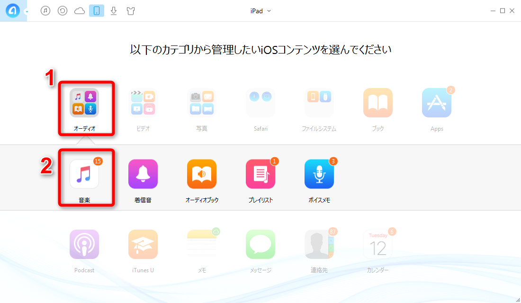Image resolution: width=521 pixels, height=303 pixels.
Task: Open the iTunes backup circular arrow icon
Action: click(63, 10)
